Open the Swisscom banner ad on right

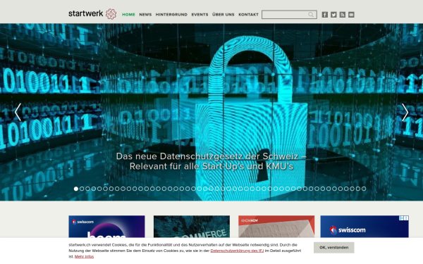364,227
